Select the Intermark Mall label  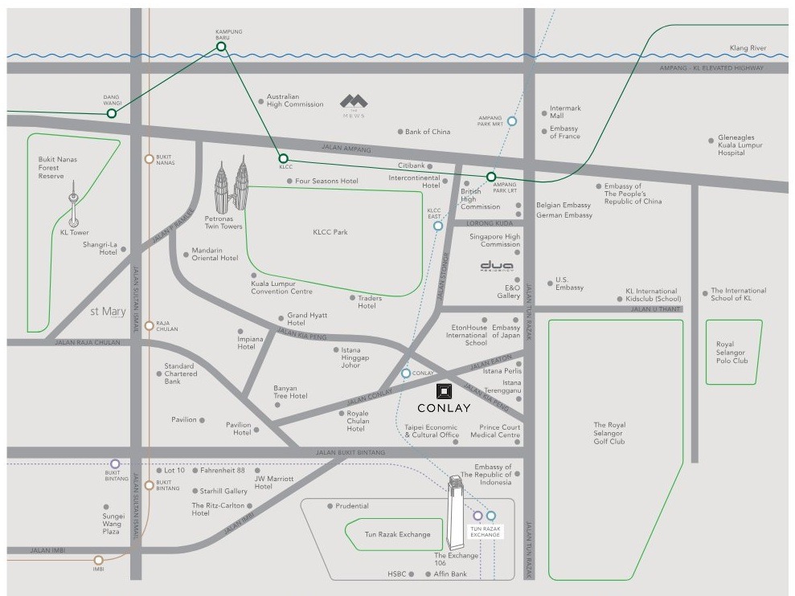[565, 112]
